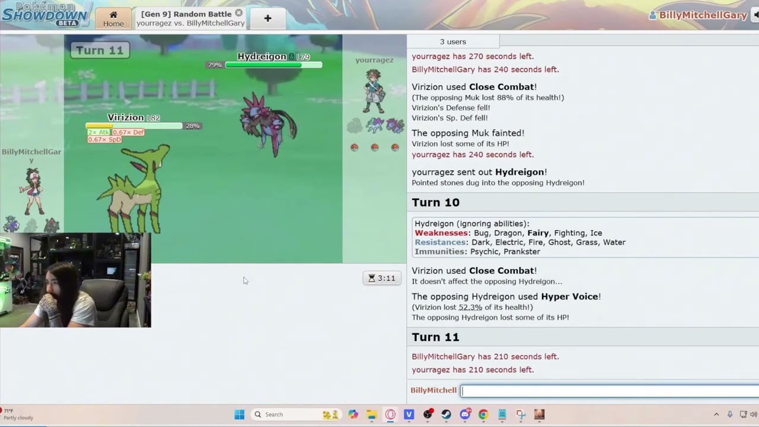The image size is (759, 427).
Task: Open File Explorer from the taskbar
Action: 371,415
